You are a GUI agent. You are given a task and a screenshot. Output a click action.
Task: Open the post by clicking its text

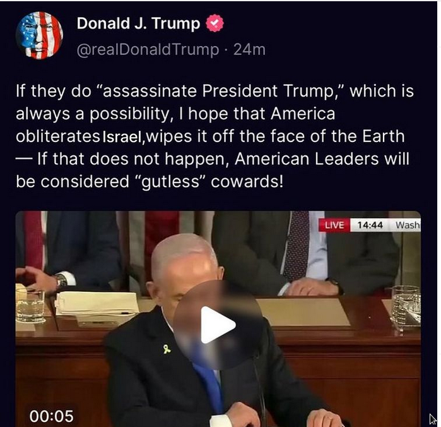tap(215, 136)
